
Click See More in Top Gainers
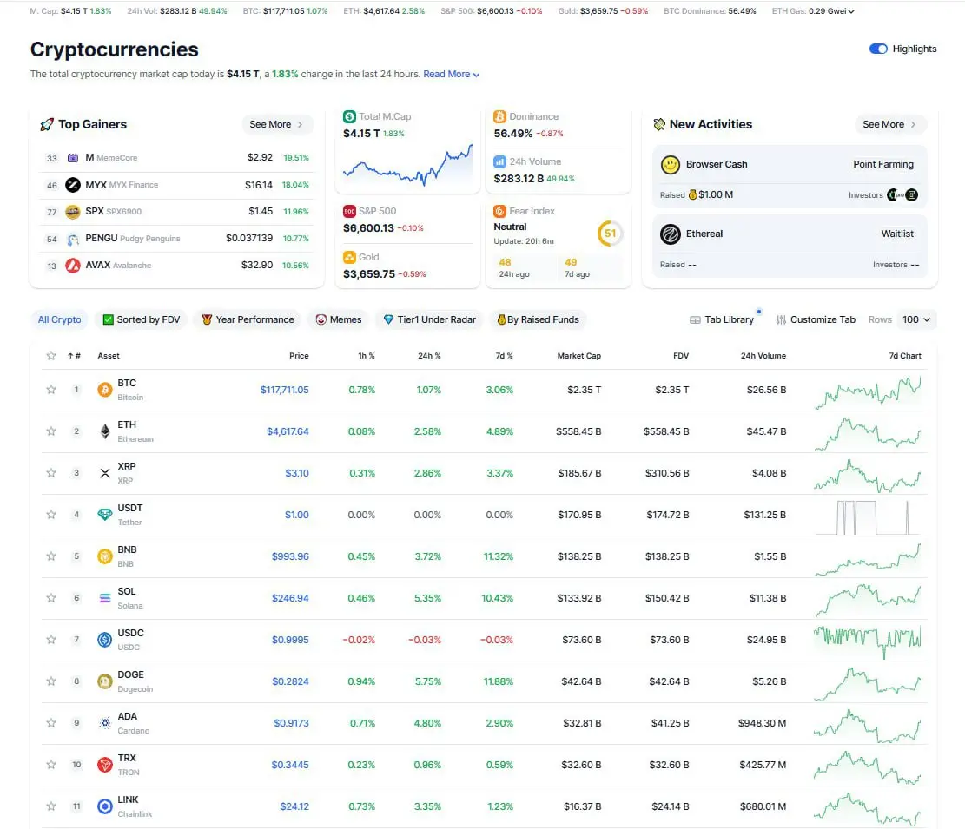point(276,124)
